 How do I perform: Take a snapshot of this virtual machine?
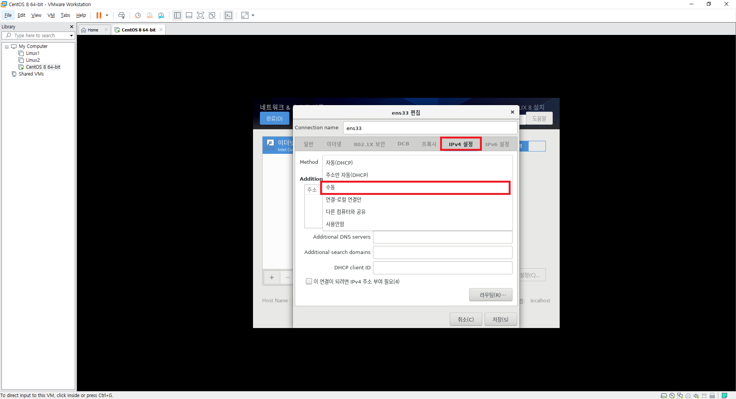point(138,15)
